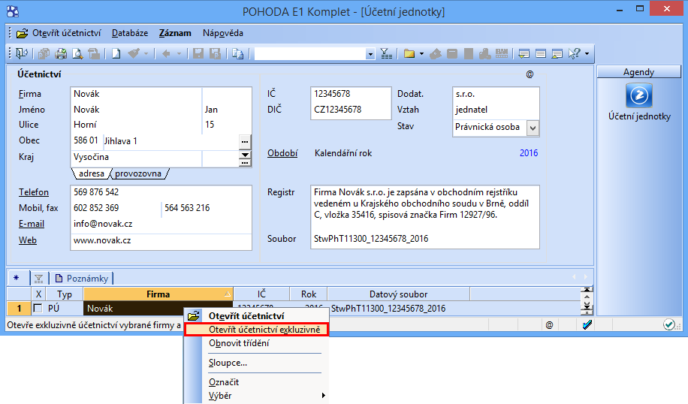This screenshot has width=688, height=404.
Task: Click the funnel filter toolbar icon
Action: (x=386, y=53)
